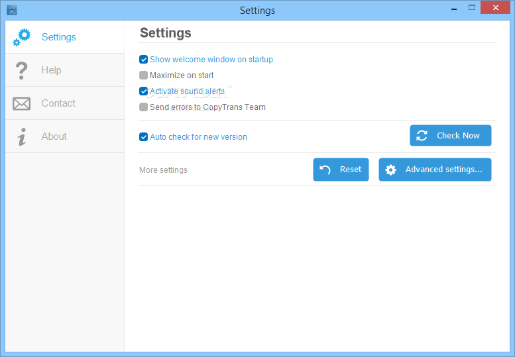Disable Activate sound alerts checkbox
The height and width of the screenshot is (357, 515).
click(143, 91)
